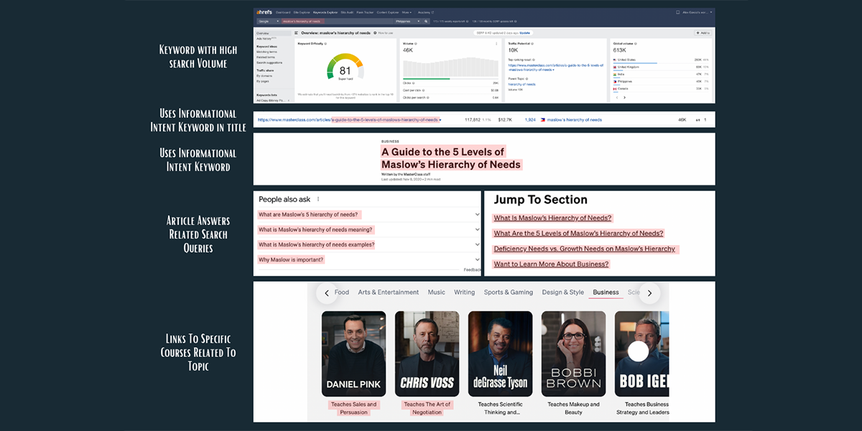Viewport: 862px width, 431px height.
Task: Select the Writing category tab
Action: (x=464, y=292)
